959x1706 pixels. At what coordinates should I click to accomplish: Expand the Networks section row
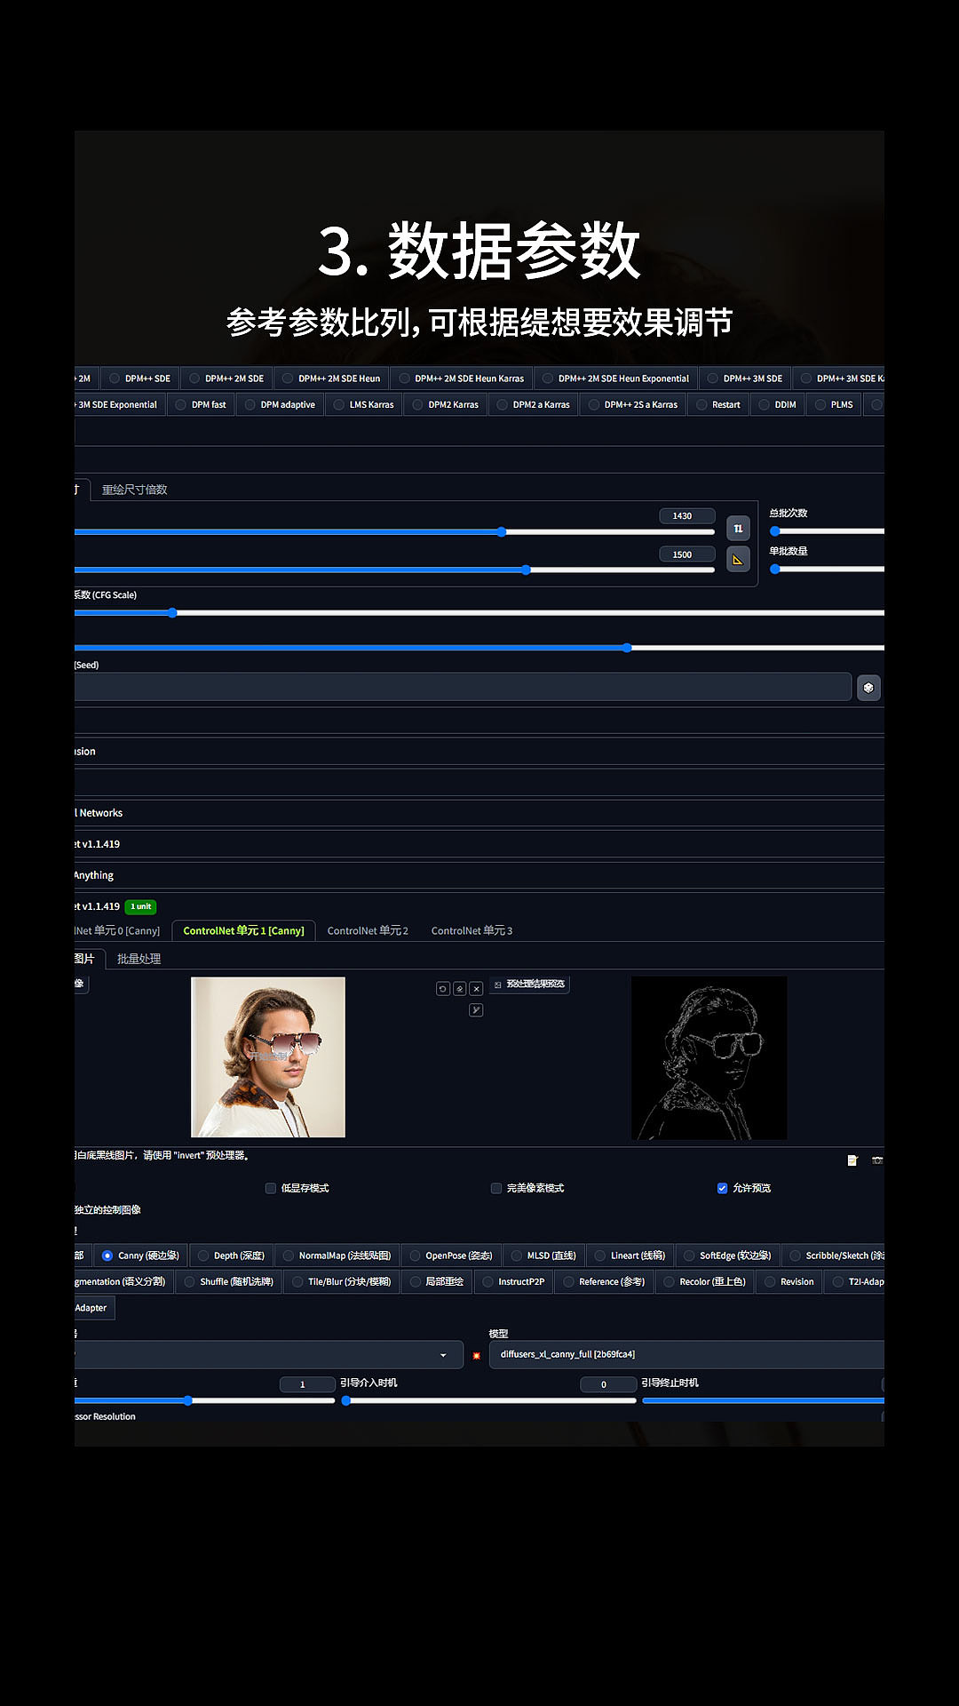pos(479,813)
